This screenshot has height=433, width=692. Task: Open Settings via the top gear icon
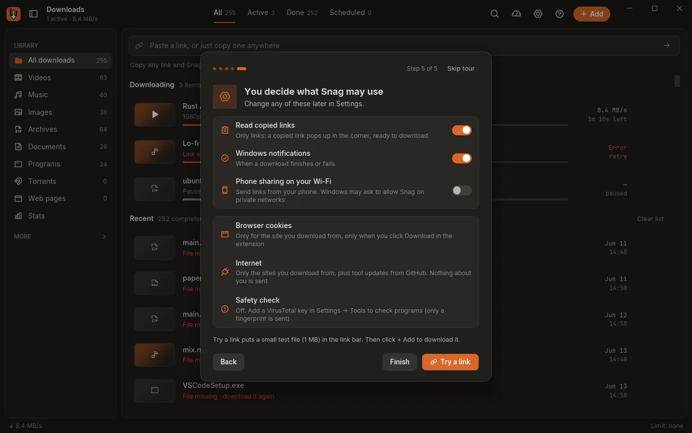click(x=538, y=14)
